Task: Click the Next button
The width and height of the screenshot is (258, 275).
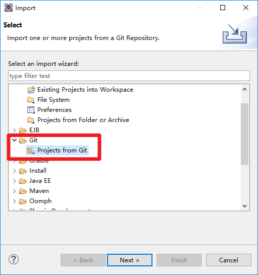Action: click(x=130, y=260)
